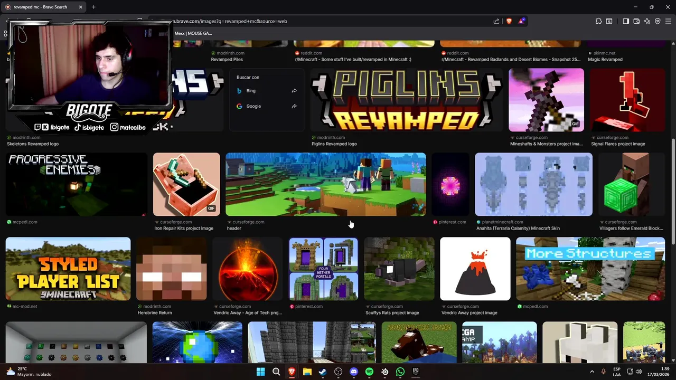The width and height of the screenshot is (676, 380).
Task: Open Windows Start menu
Action: click(260, 372)
